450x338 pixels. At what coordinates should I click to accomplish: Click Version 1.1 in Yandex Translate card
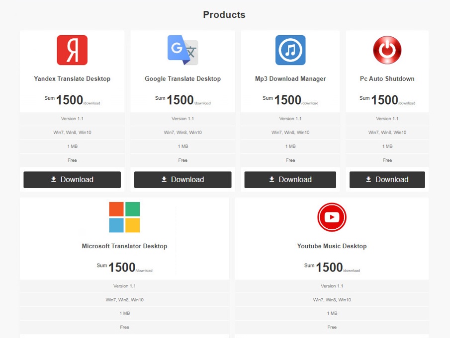(x=72, y=119)
